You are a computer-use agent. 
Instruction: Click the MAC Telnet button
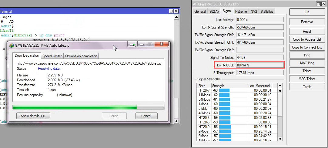pyautogui.click(x=307, y=79)
